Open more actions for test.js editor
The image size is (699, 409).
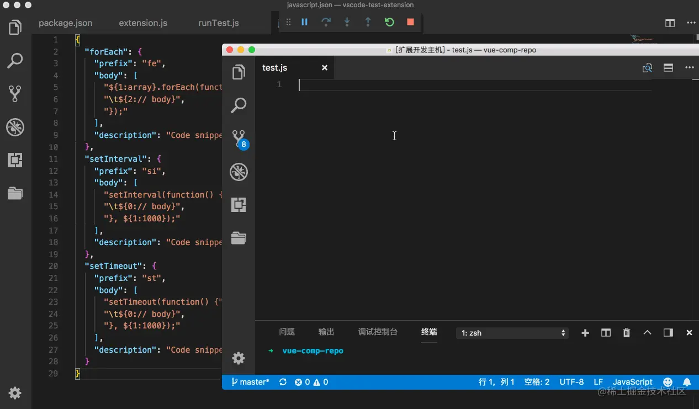690,68
